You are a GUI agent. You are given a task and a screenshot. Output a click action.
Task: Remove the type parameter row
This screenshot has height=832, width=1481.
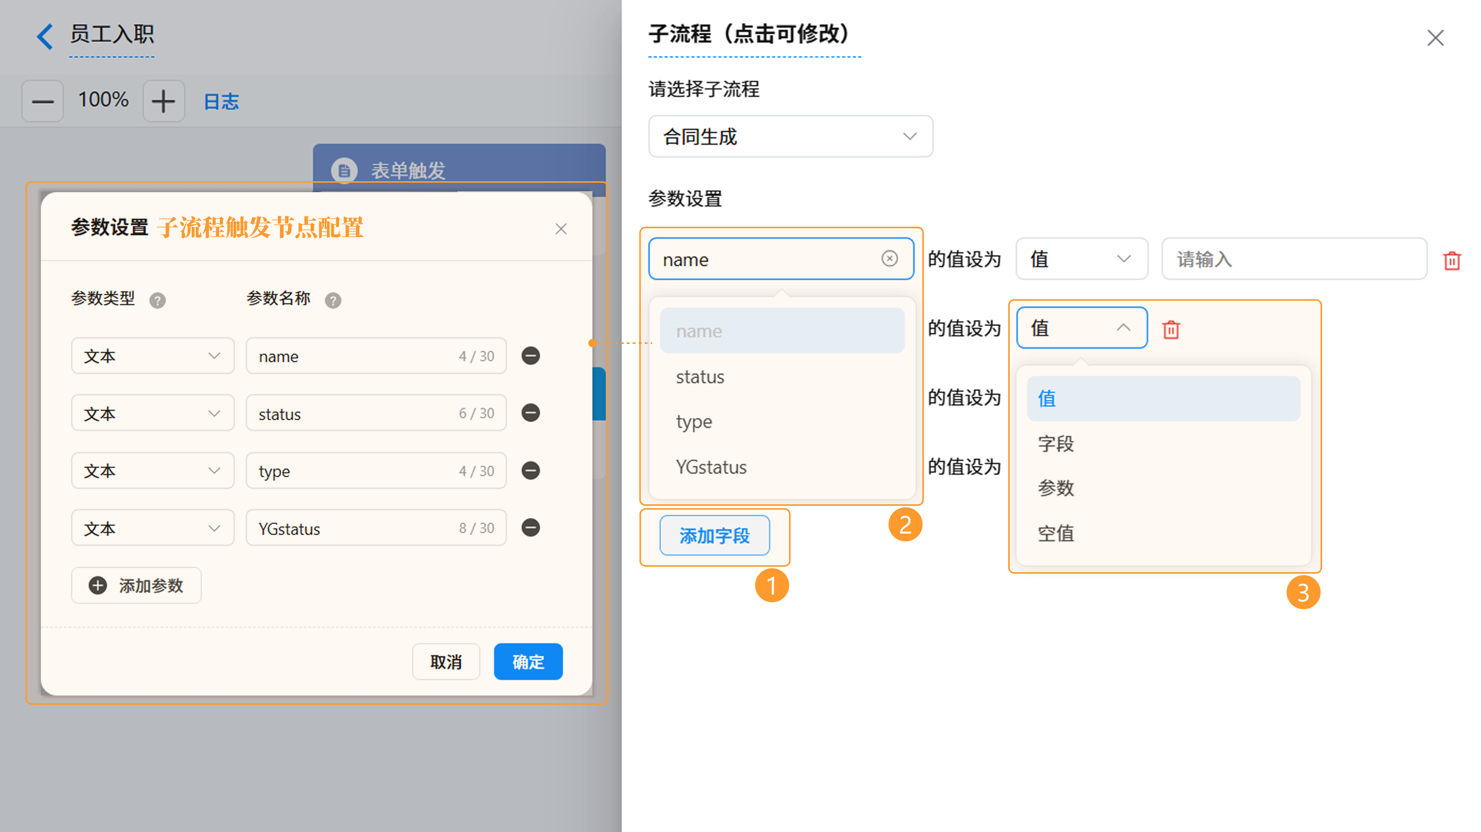point(531,471)
